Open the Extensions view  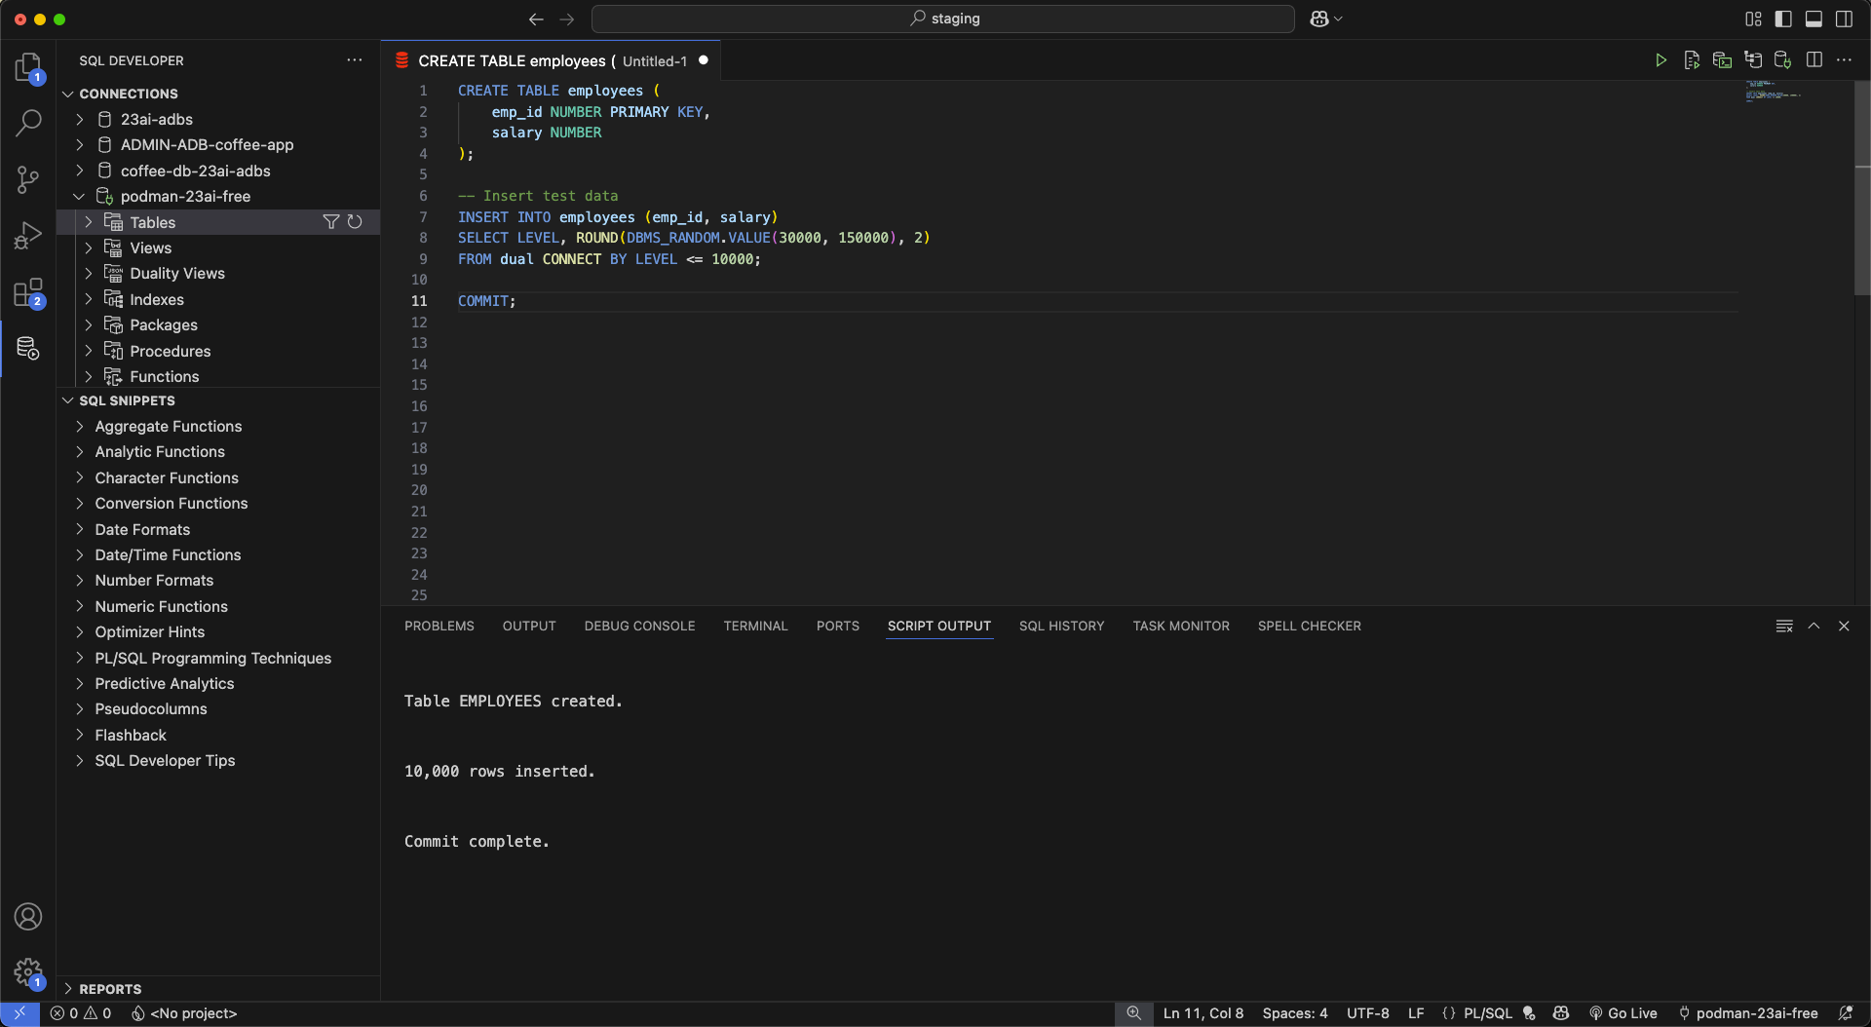coord(28,292)
